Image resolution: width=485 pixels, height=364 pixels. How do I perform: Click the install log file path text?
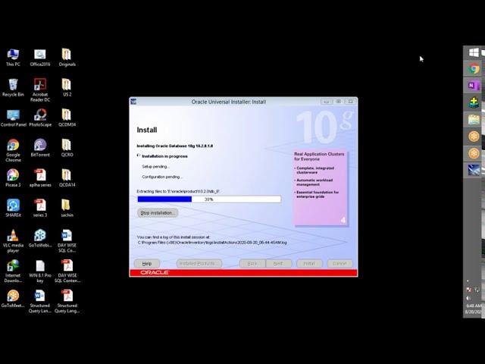click(212, 243)
